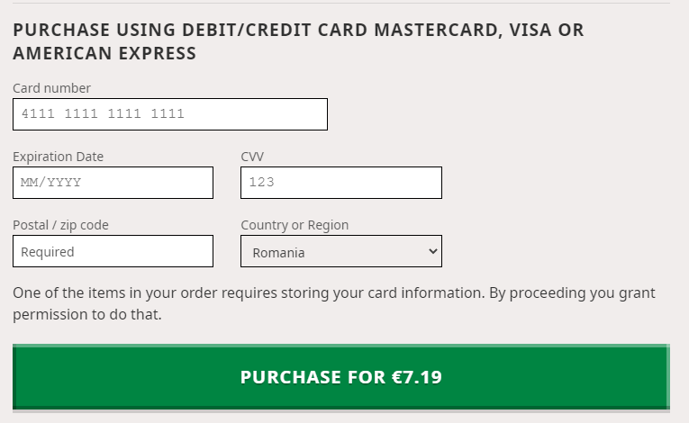This screenshot has width=689, height=423.
Task: Click the €7.19 price on the button
Action: (x=417, y=377)
